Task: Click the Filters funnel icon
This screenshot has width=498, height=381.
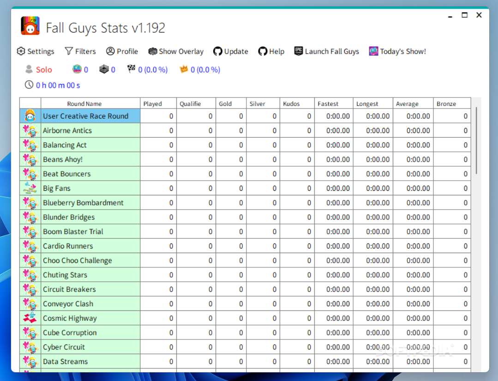Action: tap(69, 51)
